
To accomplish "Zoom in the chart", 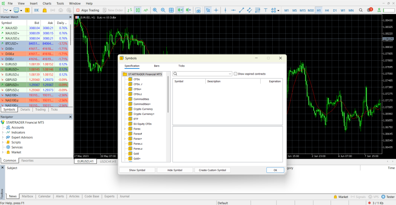I will 155,10.
